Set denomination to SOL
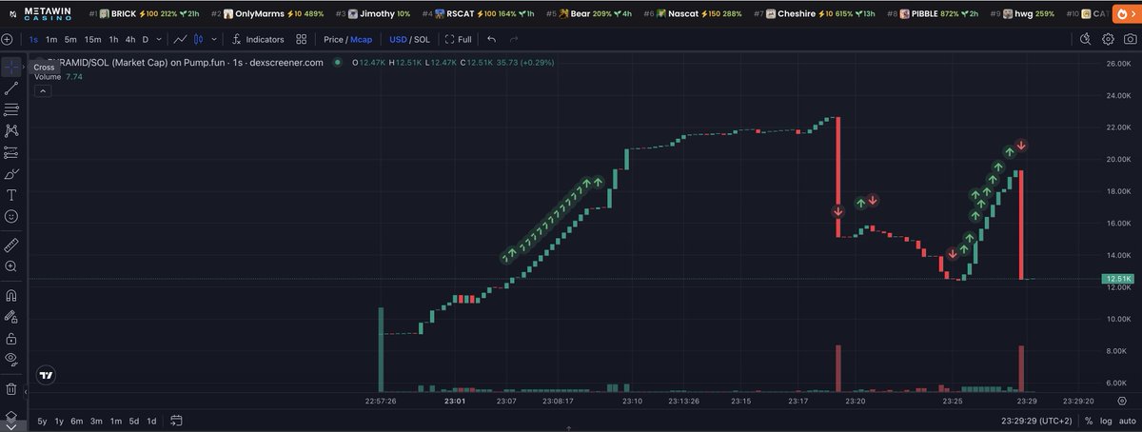 (x=422, y=39)
